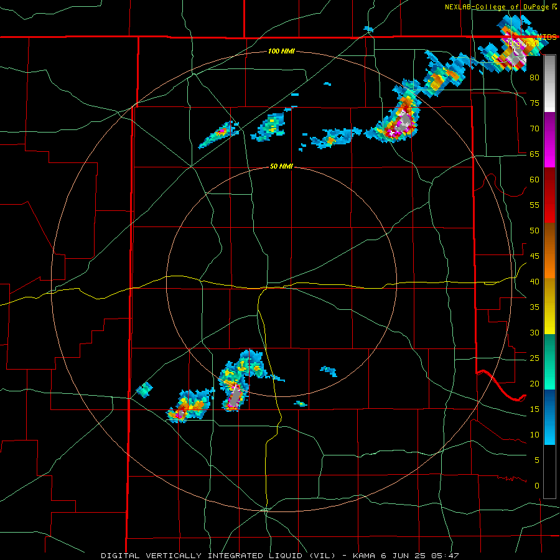
Task: Select the red segment of the VIL scale
Action: [549, 195]
